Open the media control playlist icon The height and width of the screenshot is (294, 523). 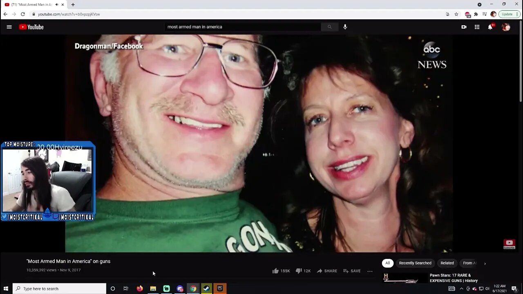[485, 14]
